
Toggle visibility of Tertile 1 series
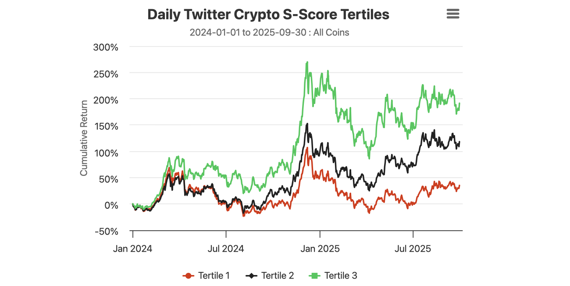click(x=207, y=275)
